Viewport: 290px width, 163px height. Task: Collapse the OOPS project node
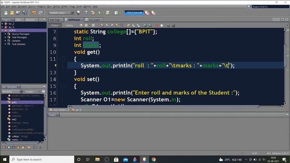[x=2, y=30]
